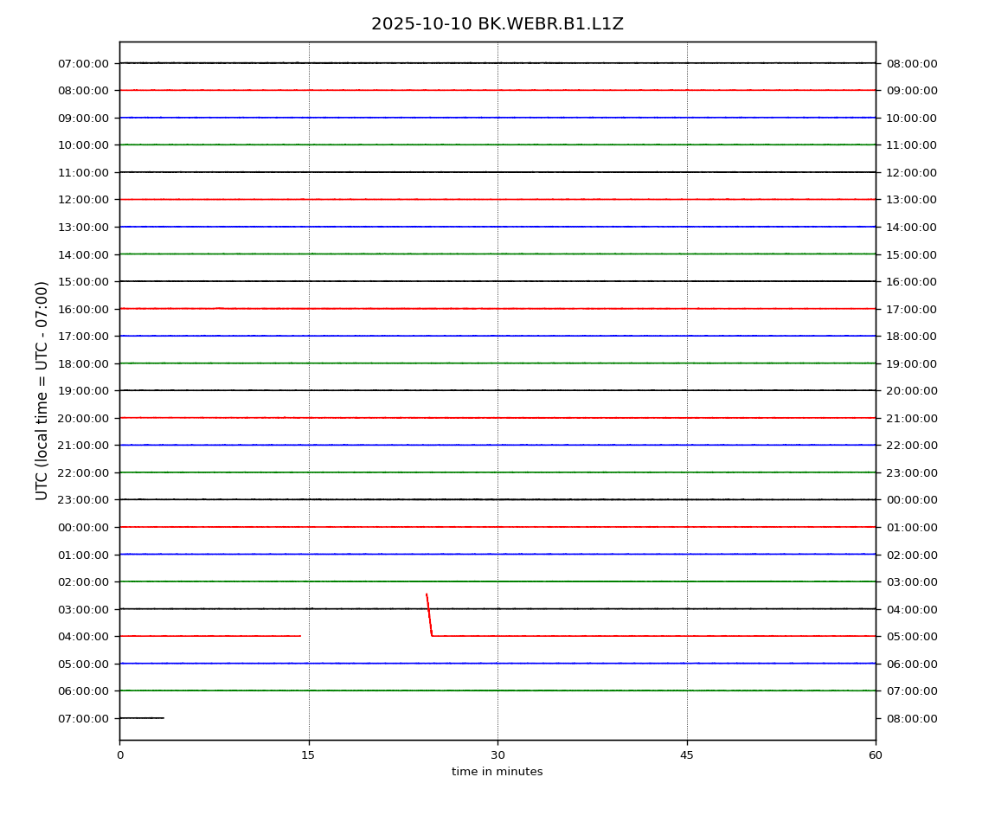The width and height of the screenshot is (995, 822).
Task: Select the right-axis 12:00:00 time label
Action: [911, 173]
